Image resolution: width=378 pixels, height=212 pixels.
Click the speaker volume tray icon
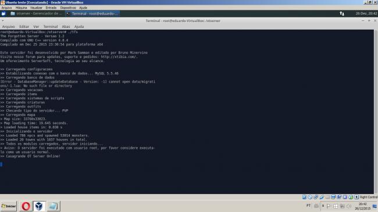[x=349, y=206]
